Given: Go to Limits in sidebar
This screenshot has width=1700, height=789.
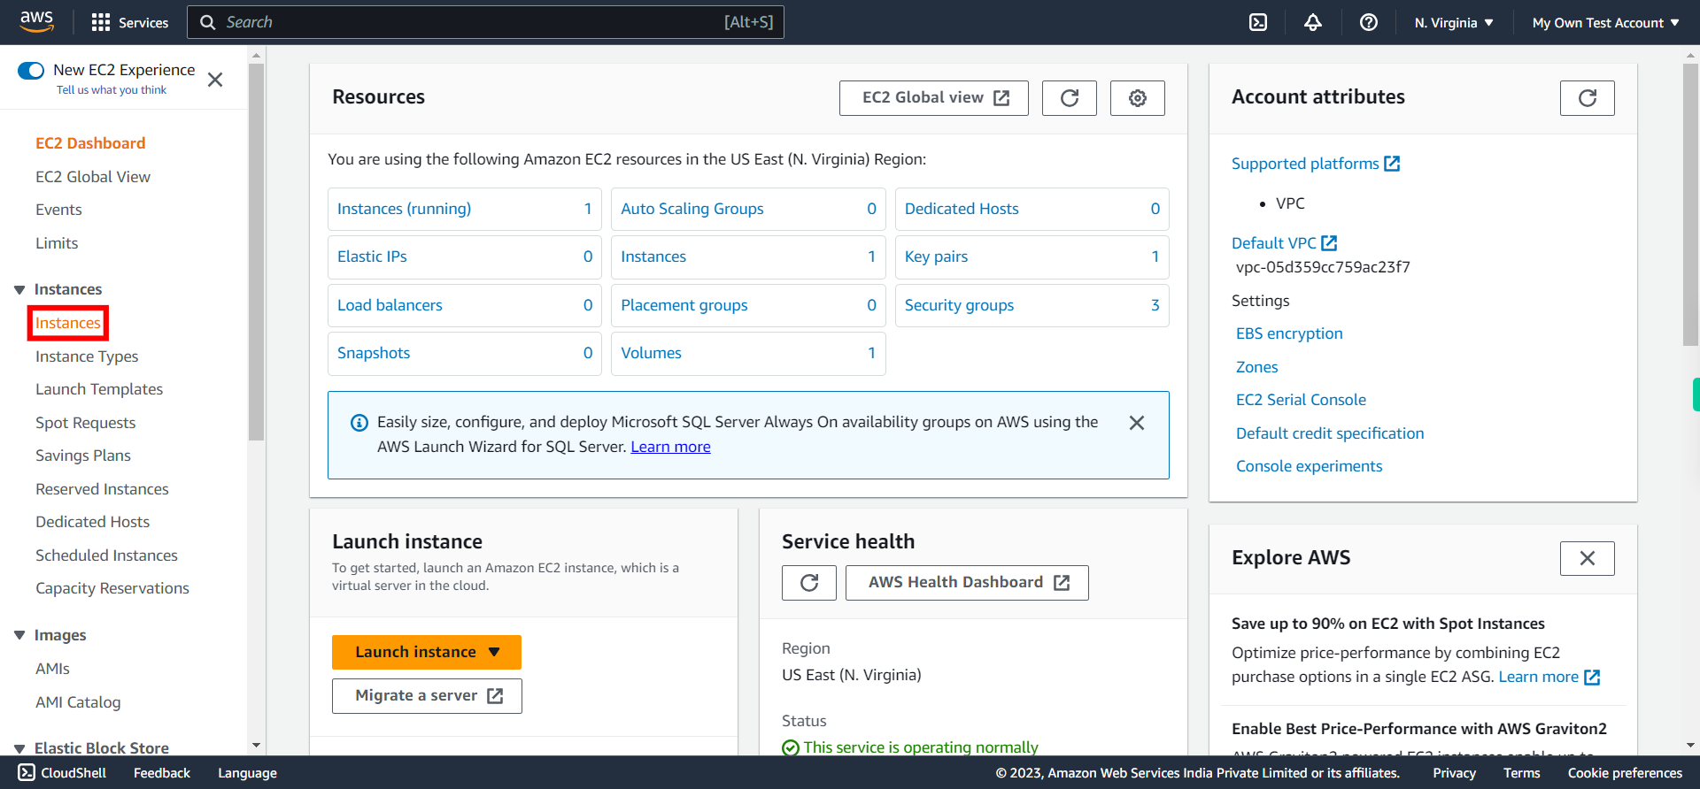Looking at the screenshot, I should (57, 243).
